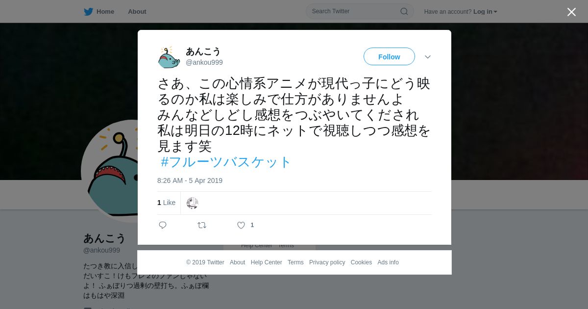588x309 pixels.
Task: Expand the tweet options chevron menu
Action: point(428,57)
